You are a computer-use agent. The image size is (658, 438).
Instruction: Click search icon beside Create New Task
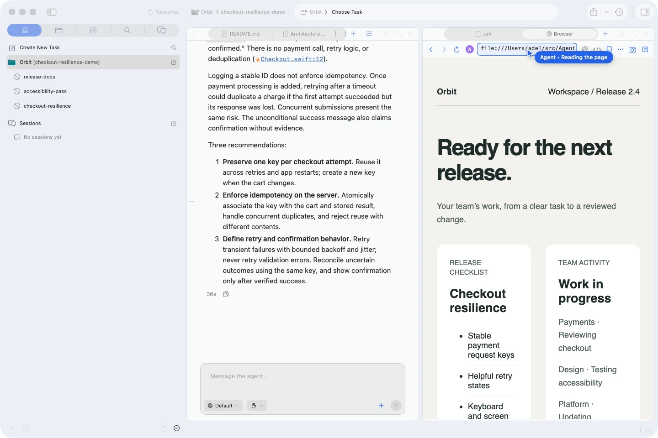[x=174, y=47]
